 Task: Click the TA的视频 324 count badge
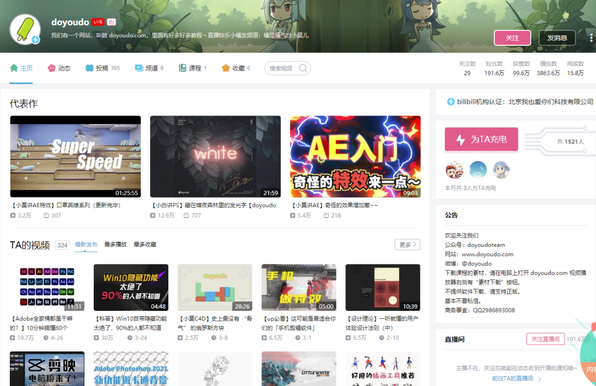[62, 245]
